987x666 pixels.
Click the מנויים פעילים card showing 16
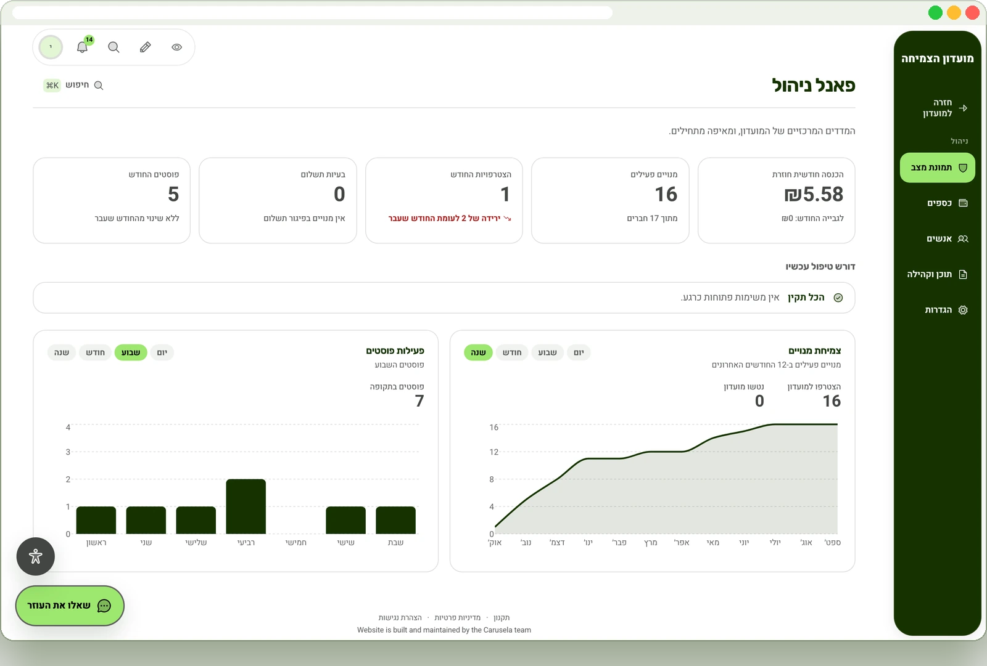pyautogui.click(x=610, y=200)
